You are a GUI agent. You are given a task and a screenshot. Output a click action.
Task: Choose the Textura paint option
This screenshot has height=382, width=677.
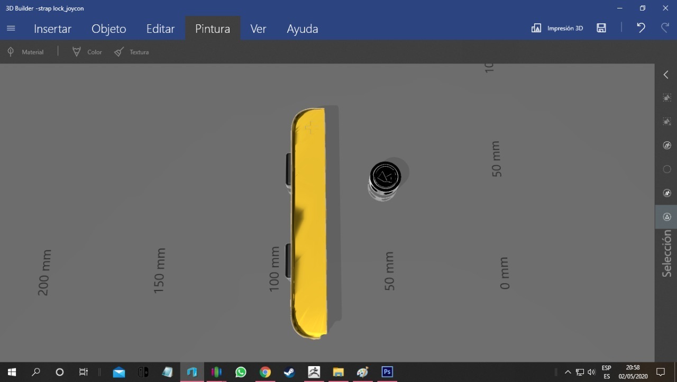click(x=132, y=52)
